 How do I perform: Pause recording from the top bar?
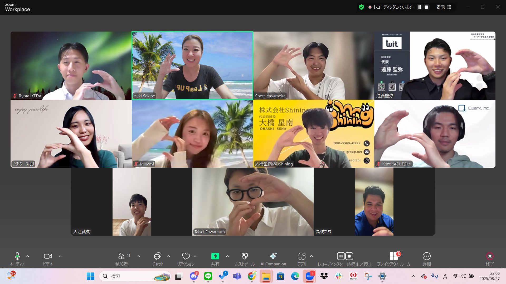[420, 7]
